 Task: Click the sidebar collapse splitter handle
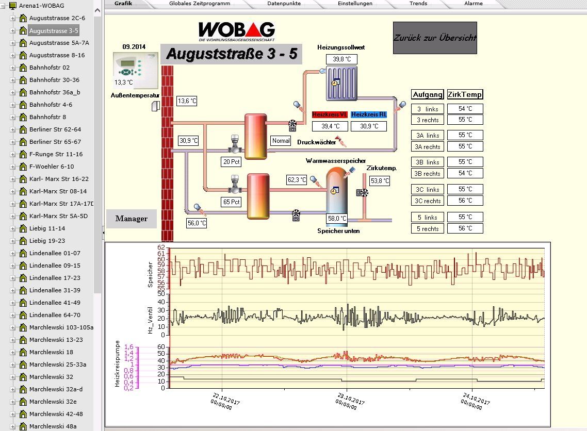[103, 233]
